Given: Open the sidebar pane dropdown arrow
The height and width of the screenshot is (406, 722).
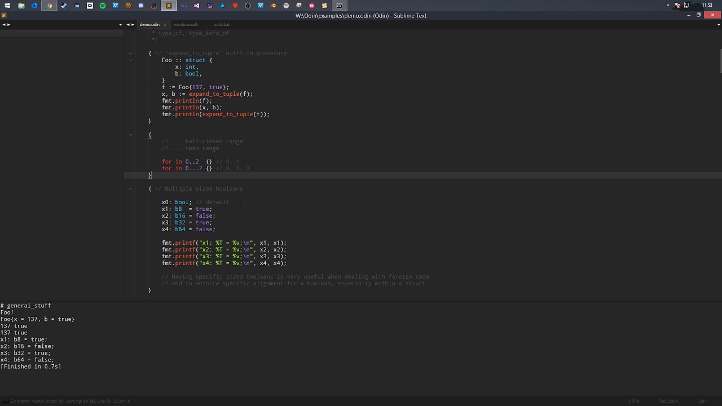Looking at the screenshot, I should tap(120, 24).
